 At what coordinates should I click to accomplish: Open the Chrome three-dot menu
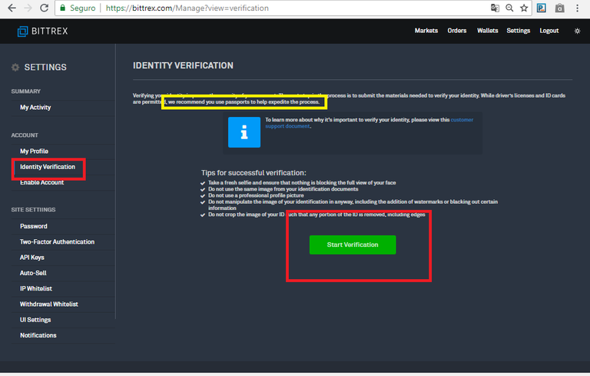tap(577, 8)
